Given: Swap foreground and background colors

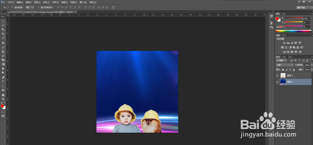Looking at the screenshot, I should point(5,102).
